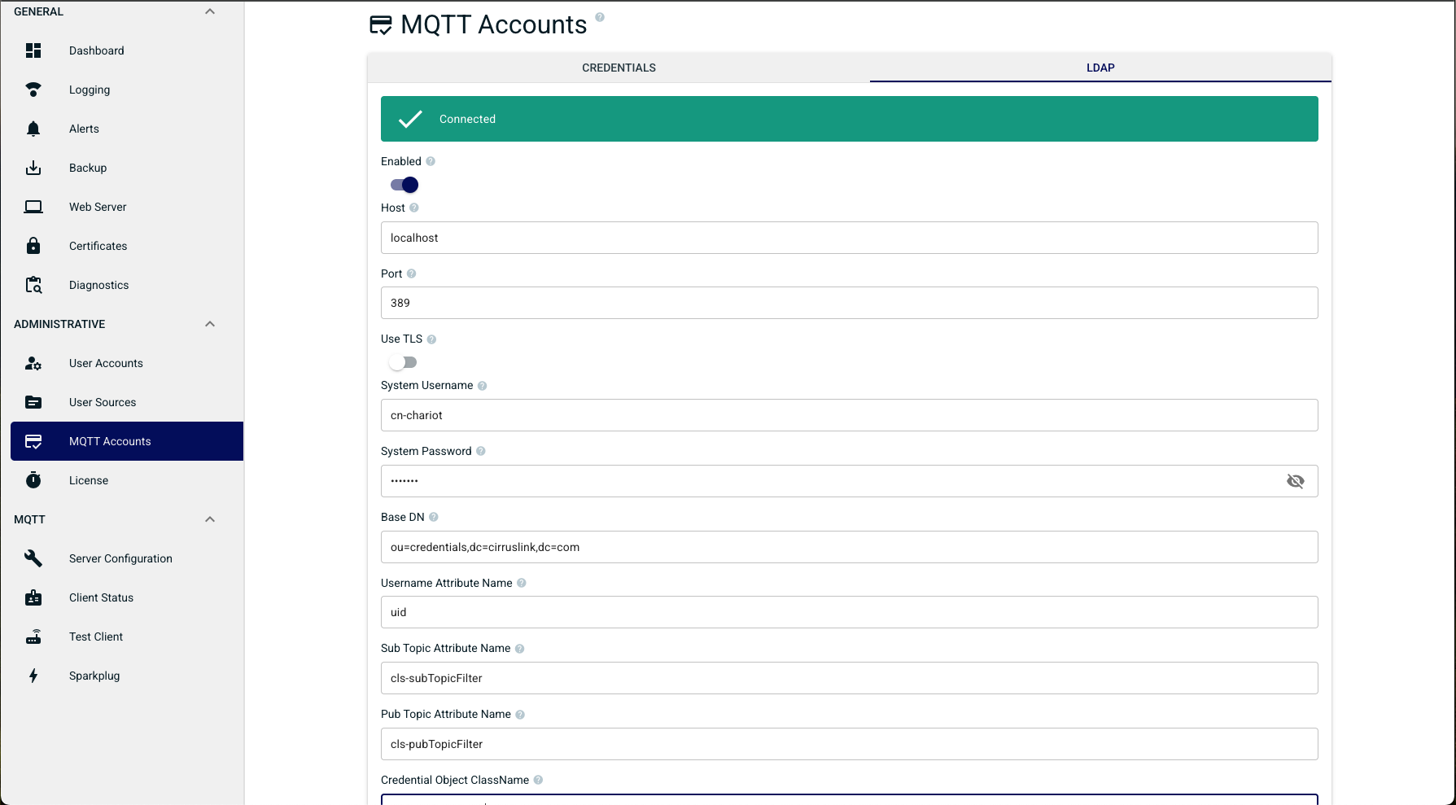Select the LDAP tab
This screenshot has height=805, width=1456.
[x=1100, y=68]
